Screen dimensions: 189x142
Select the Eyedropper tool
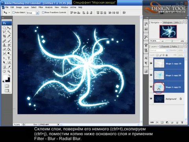click(9, 67)
